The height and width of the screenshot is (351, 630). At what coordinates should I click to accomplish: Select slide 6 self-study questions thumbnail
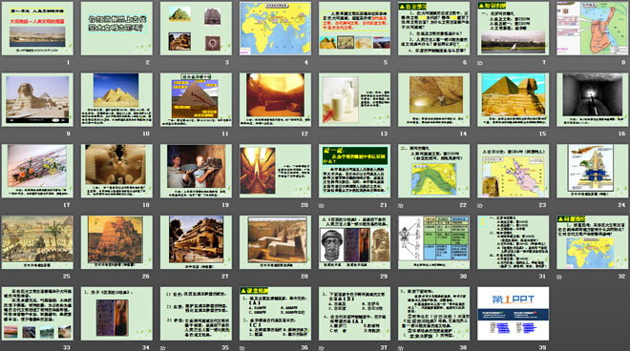434,29
